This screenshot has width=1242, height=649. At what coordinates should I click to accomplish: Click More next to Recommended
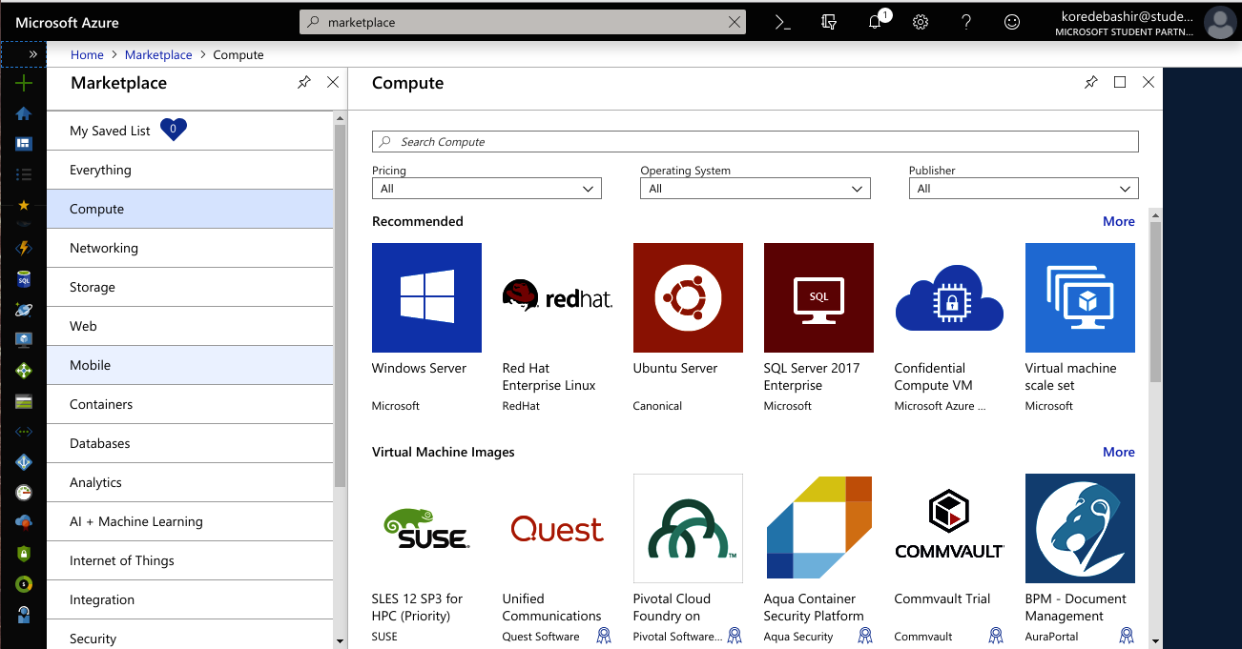coord(1119,221)
